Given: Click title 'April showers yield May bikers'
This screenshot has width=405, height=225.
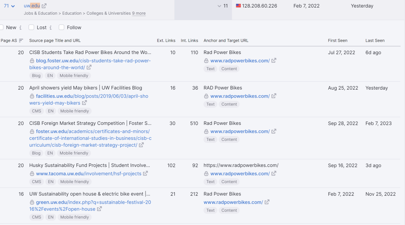Looking at the screenshot, I should point(85,88).
